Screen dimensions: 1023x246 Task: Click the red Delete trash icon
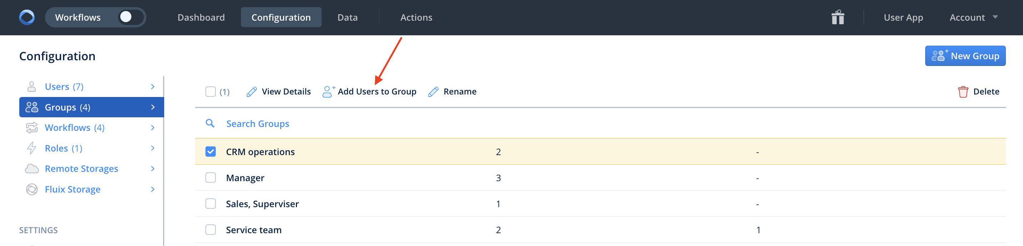click(963, 92)
